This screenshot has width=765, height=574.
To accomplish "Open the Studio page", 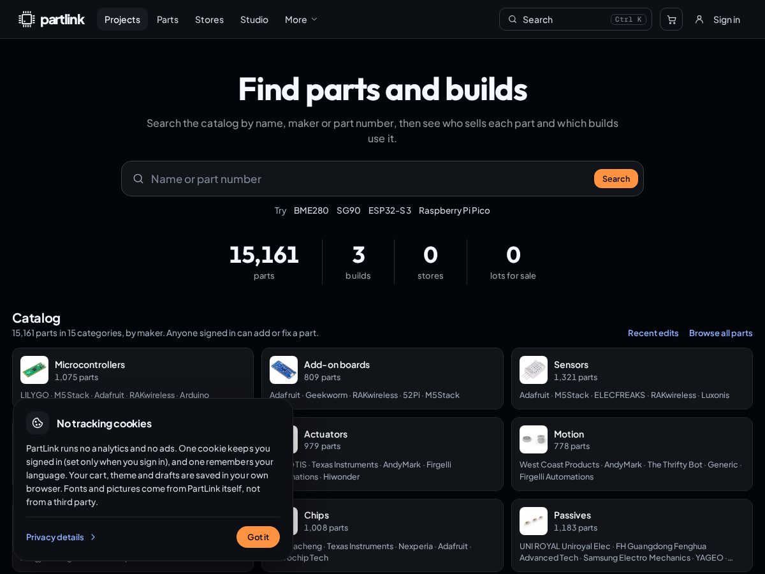I will pos(254,19).
